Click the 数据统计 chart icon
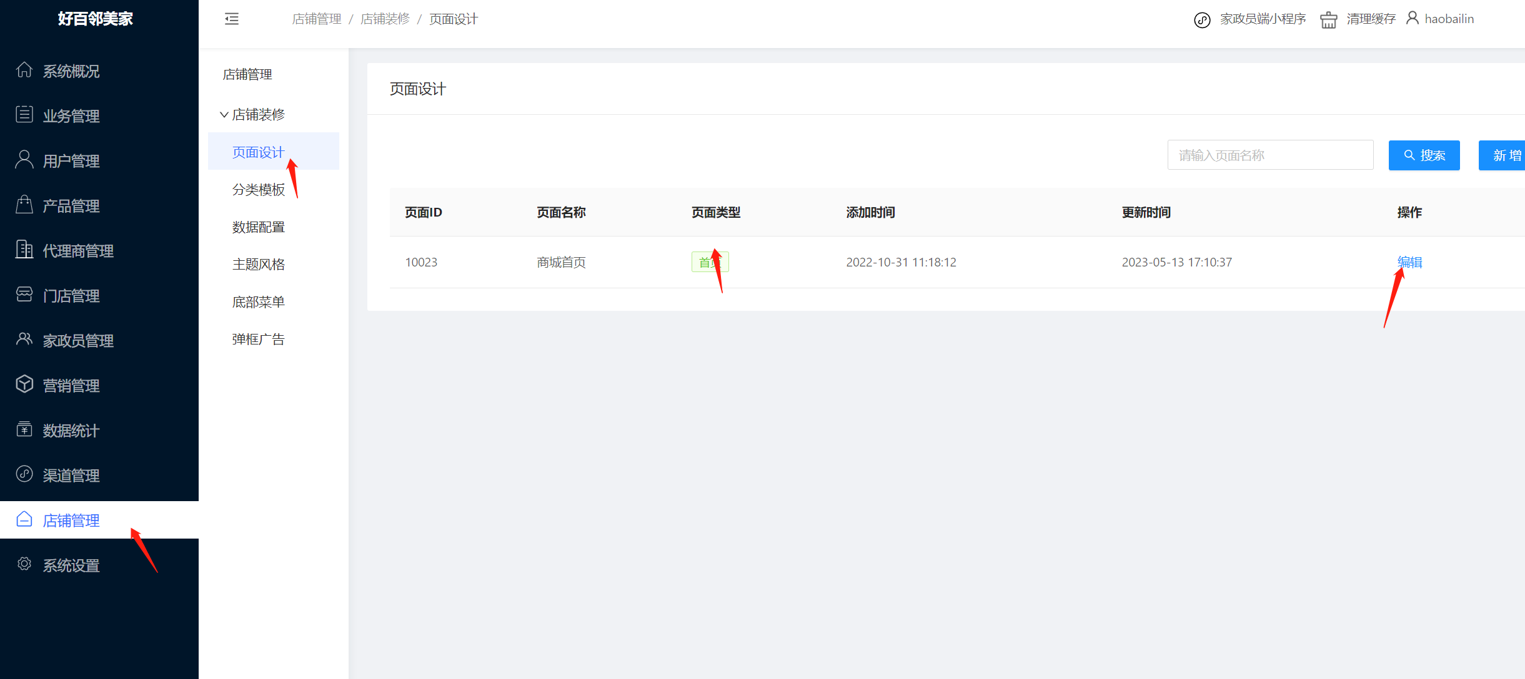 coord(24,429)
